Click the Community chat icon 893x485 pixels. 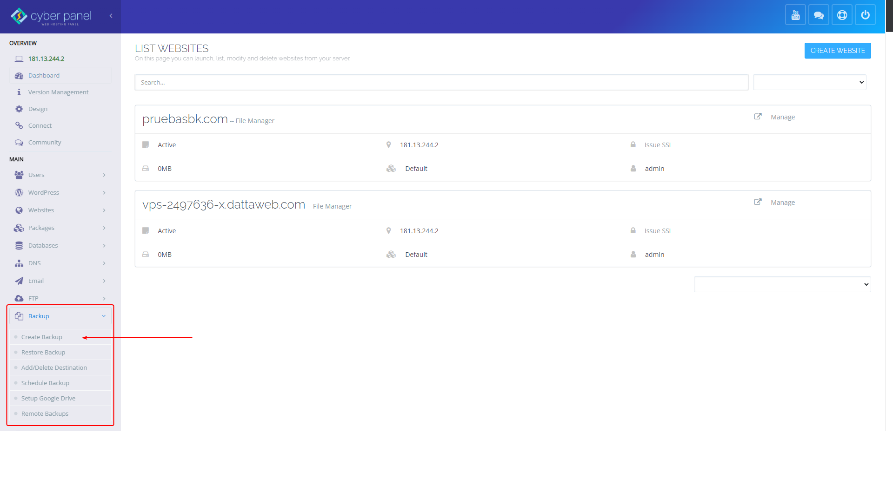tap(19, 143)
